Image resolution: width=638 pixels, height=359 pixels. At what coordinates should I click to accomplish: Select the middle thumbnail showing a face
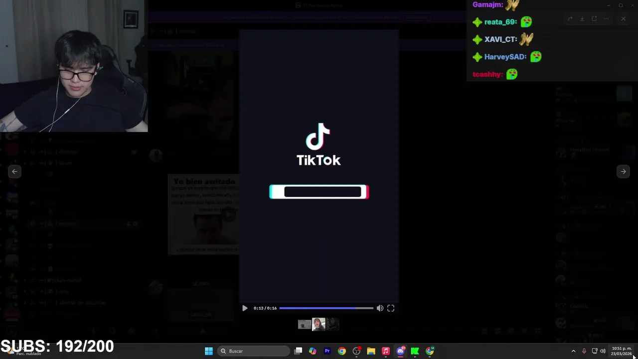pyautogui.click(x=319, y=325)
